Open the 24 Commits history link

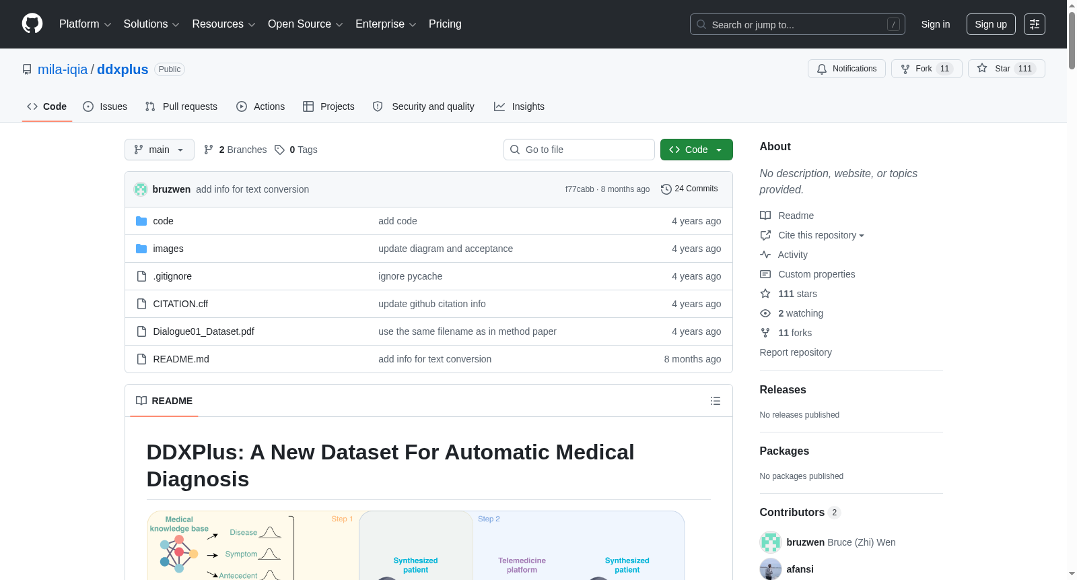point(690,189)
